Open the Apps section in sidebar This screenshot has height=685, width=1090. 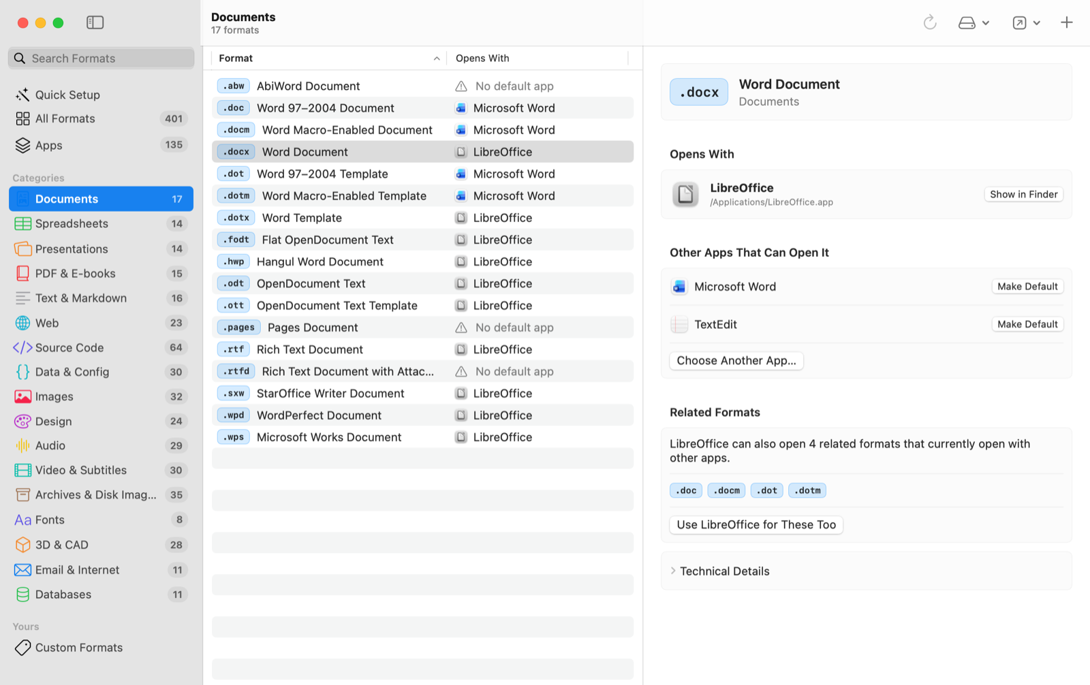[x=101, y=145]
